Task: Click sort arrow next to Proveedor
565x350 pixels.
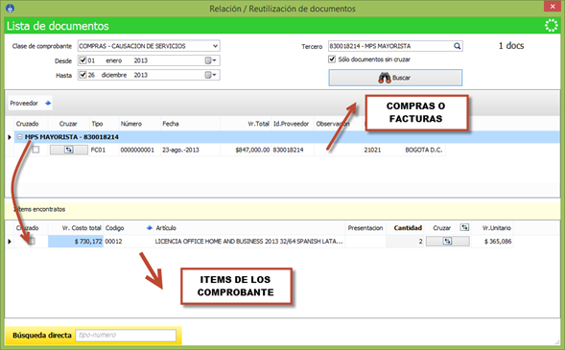Action: [x=48, y=103]
